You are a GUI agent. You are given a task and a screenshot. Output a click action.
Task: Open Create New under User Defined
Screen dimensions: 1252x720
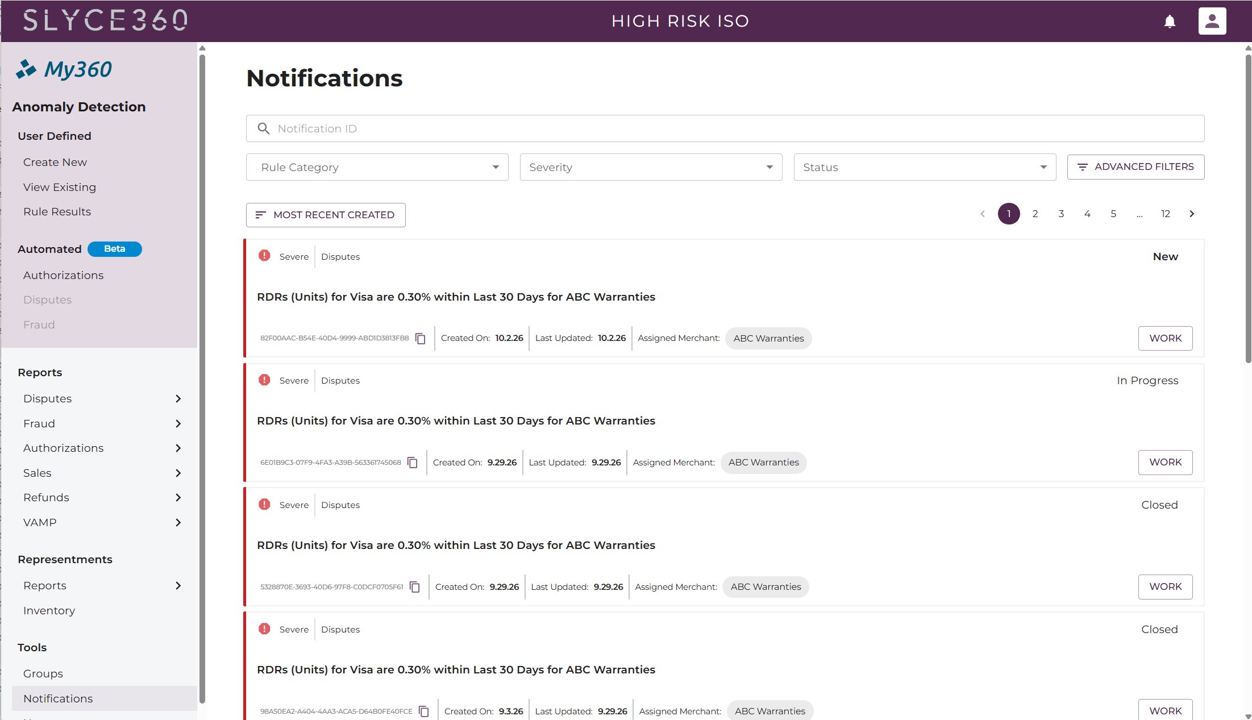(55, 162)
